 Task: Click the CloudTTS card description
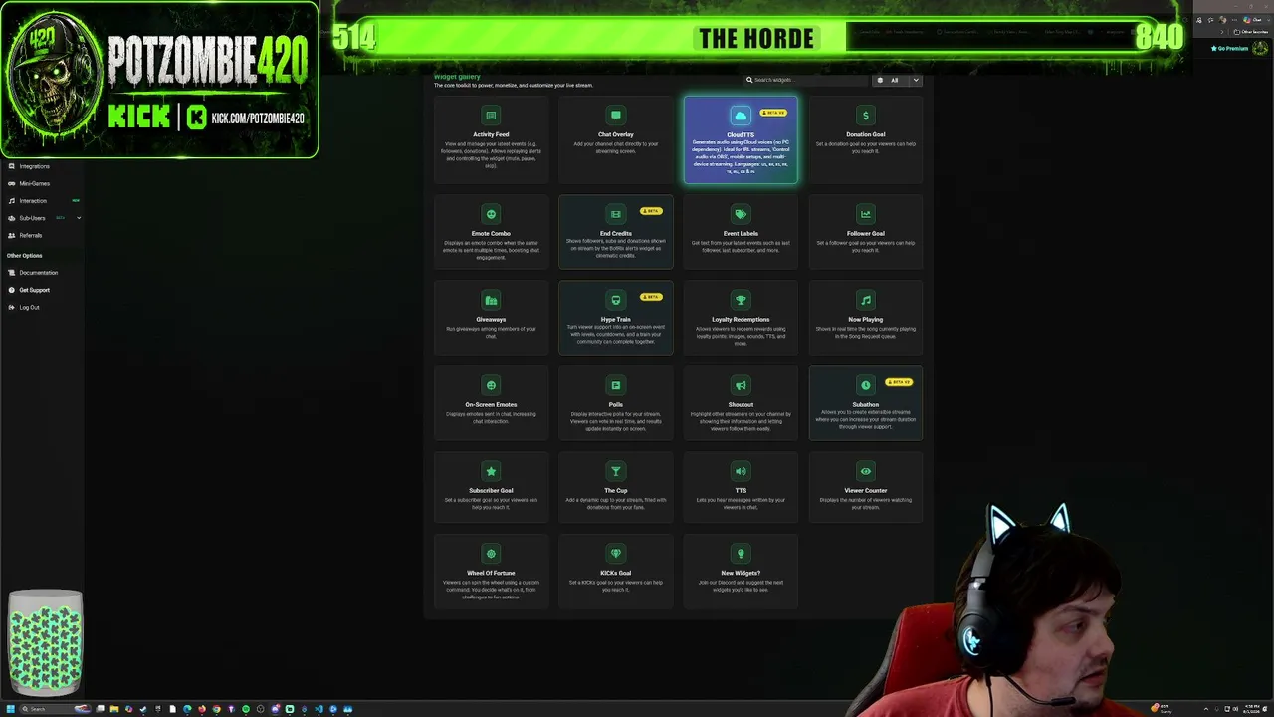(741, 157)
